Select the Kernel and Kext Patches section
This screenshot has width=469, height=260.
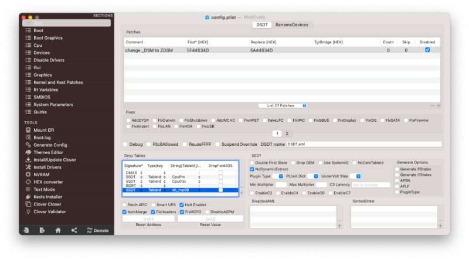coord(58,82)
